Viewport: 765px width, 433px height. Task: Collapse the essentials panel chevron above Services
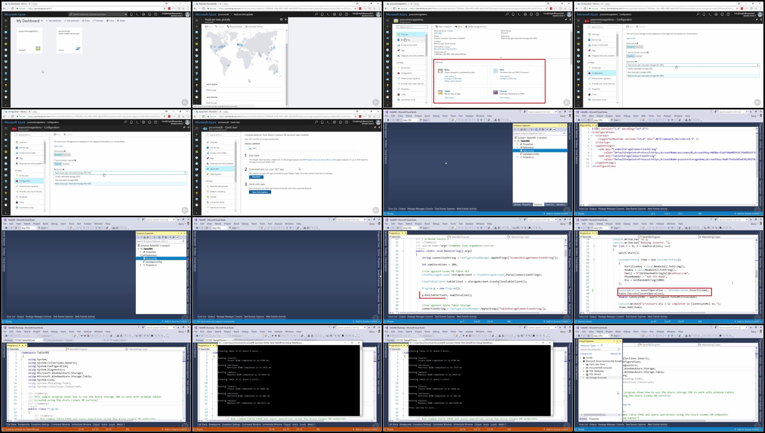coord(501,57)
